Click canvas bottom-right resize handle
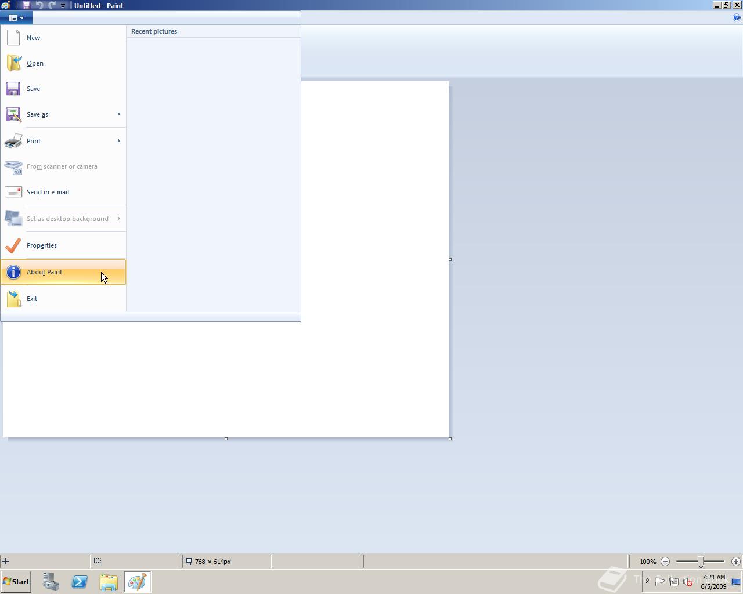Image resolution: width=743 pixels, height=594 pixels. [x=450, y=439]
